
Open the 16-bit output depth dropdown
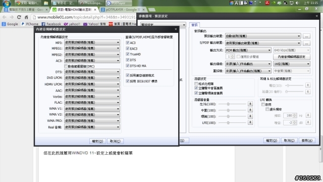[292, 64]
